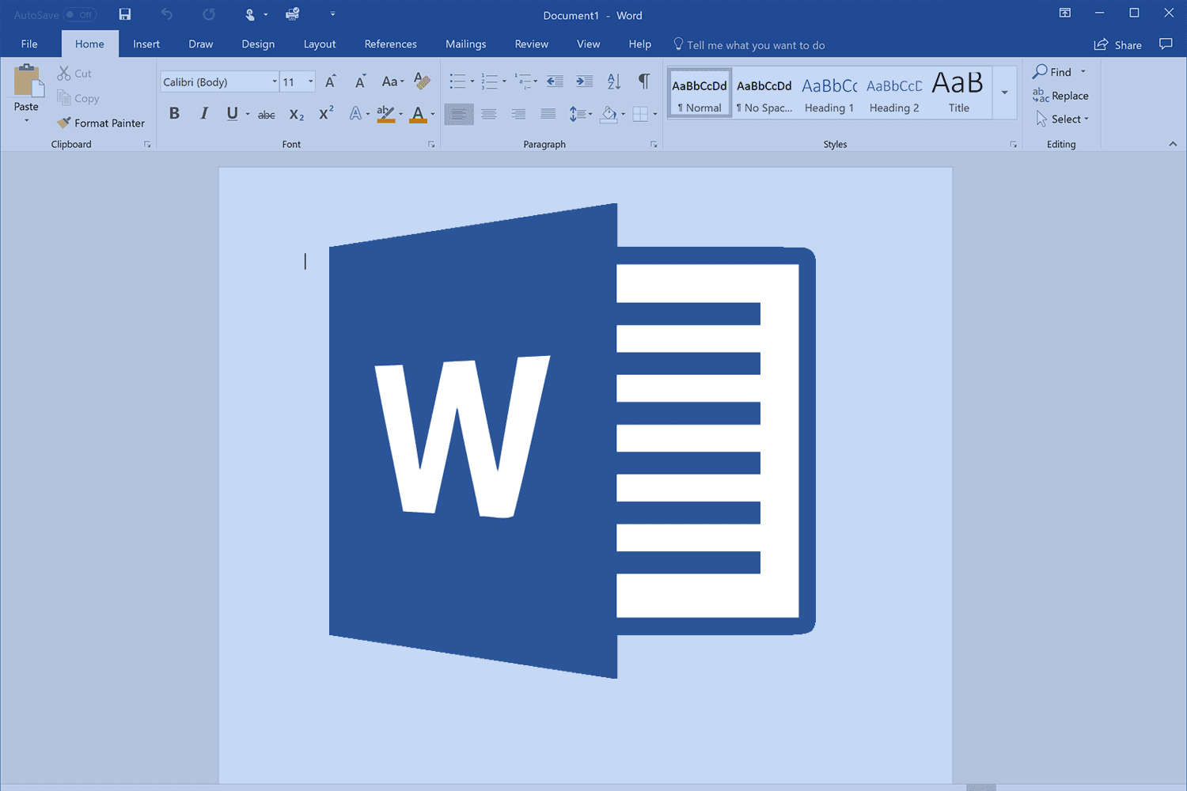Viewport: 1187px width, 791px height.
Task: Click the Text Highlight Color icon
Action: (x=385, y=113)
